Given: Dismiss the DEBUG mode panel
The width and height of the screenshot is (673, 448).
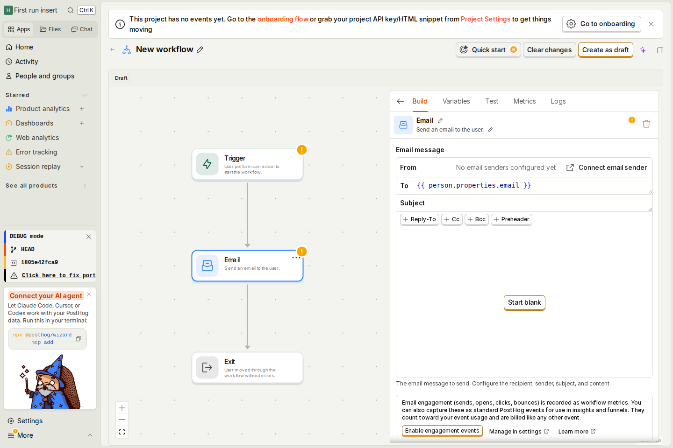Looking at the screenshot, I should point(89,237).
